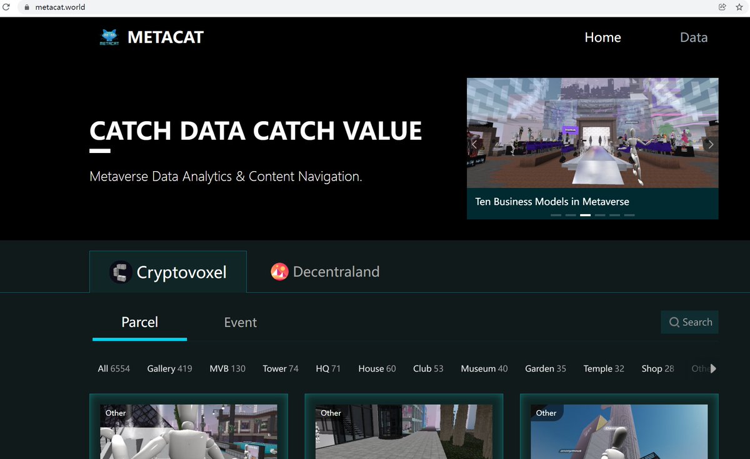Click the Metacat cat logo icon
This screenshot has width=750, height=459.
(x=109, y=37)
